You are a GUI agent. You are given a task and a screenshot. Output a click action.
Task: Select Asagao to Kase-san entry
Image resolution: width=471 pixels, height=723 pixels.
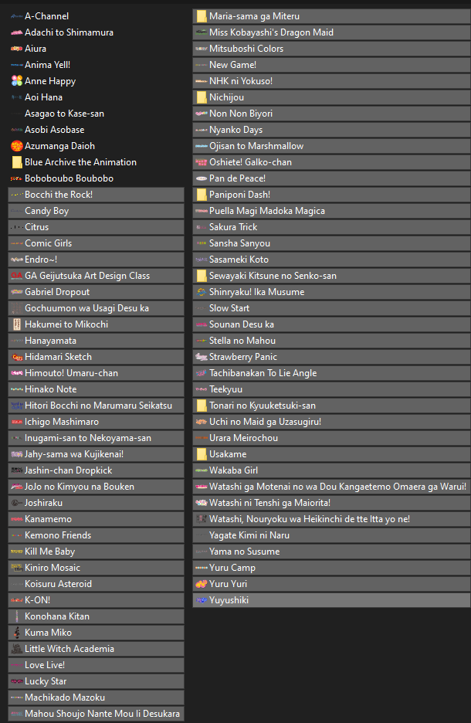coord(65,114)
